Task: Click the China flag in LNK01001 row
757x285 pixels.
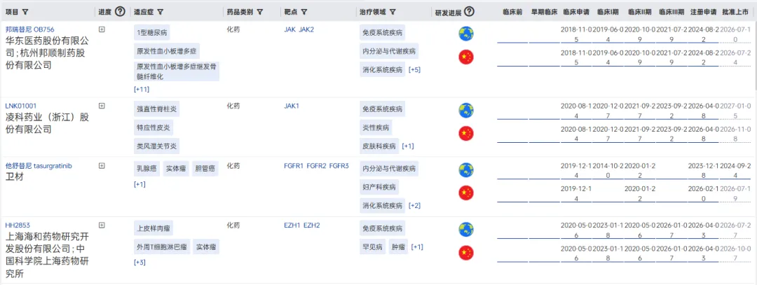Action: [466, 133]
